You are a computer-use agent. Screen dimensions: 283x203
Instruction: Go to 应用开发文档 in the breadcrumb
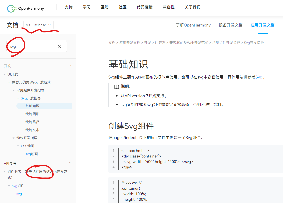click(x=130, y=43)
